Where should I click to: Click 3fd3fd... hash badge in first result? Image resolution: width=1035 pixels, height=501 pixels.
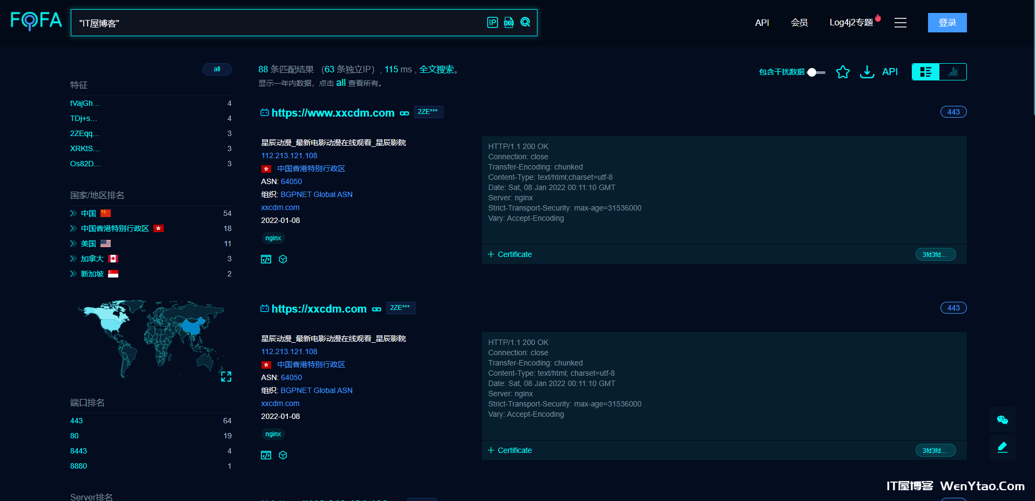click(x=936, y=255)
